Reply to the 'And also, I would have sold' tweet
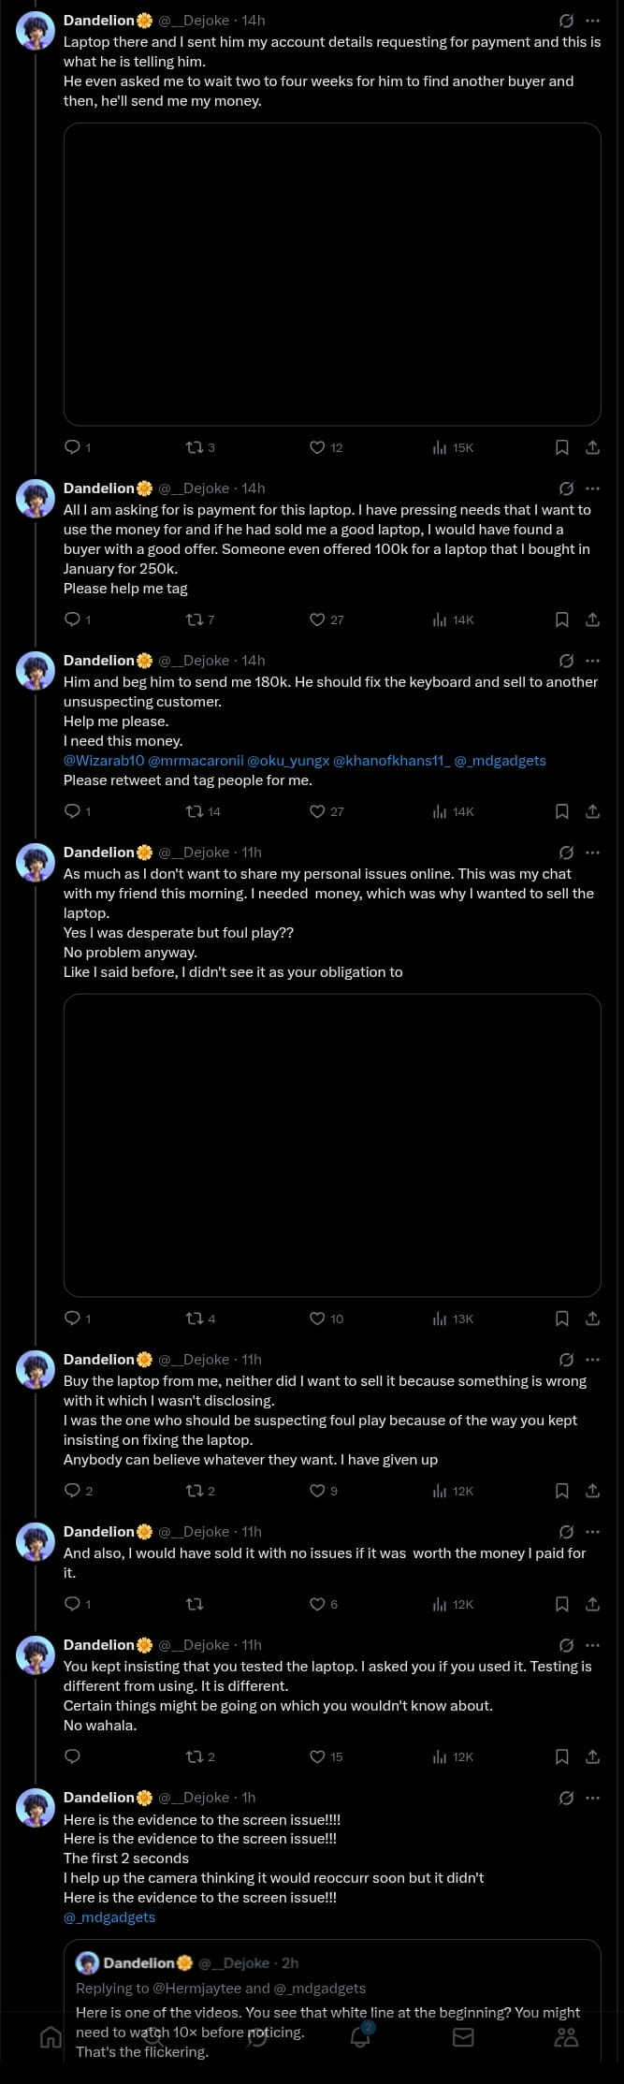This screenshot has height=2084, width=624. tap(72, 1604)
